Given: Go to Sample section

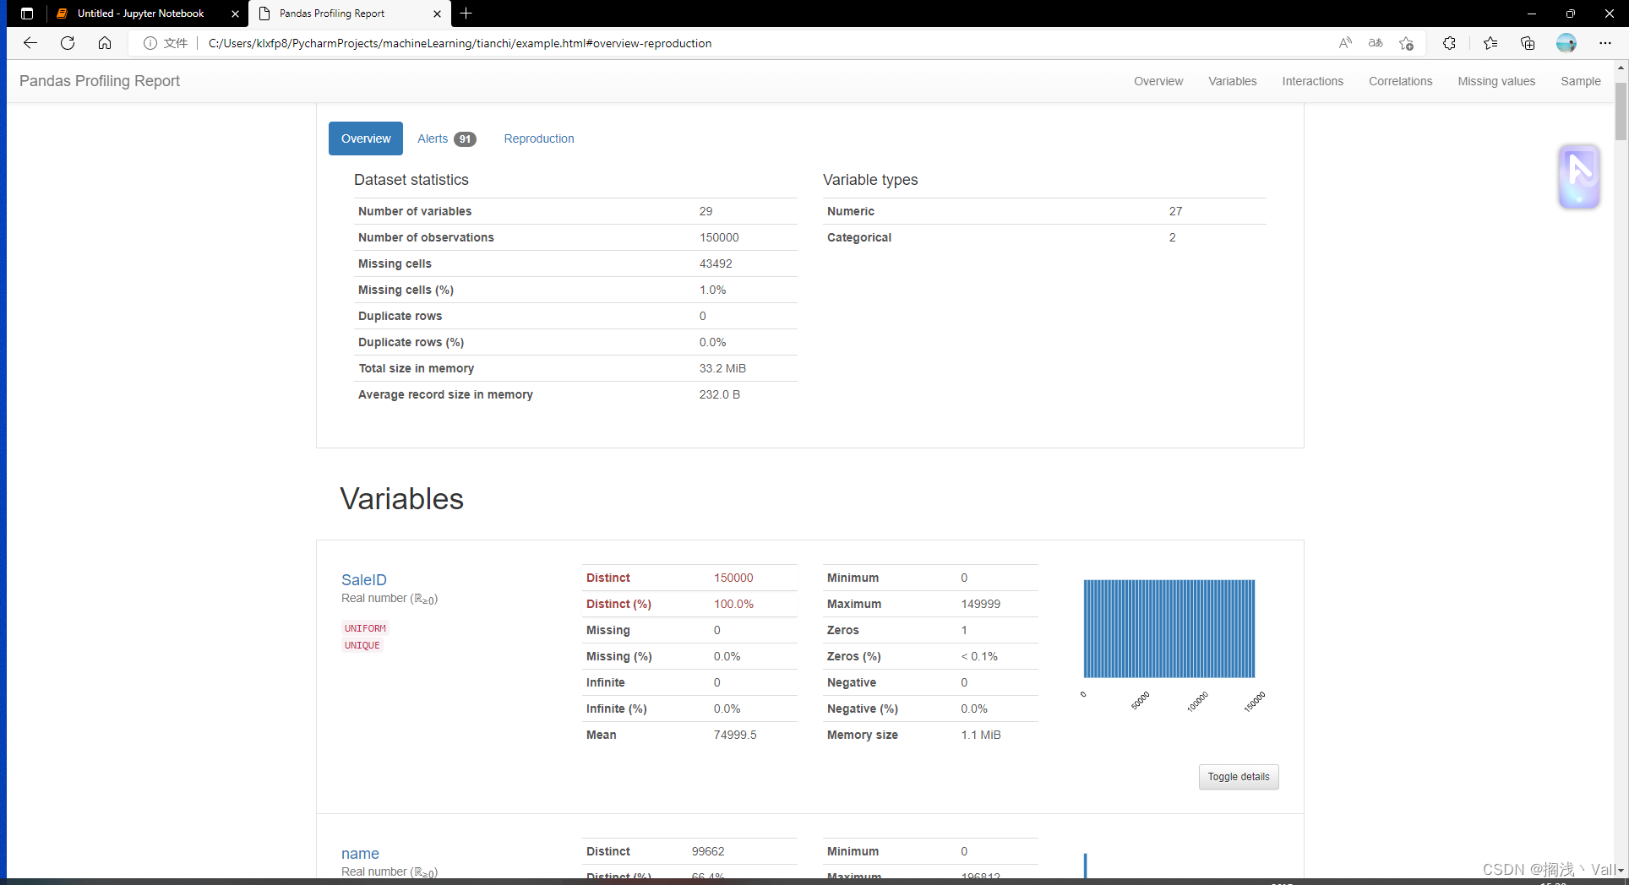Looking at the screenshot, I should (1581, 81).
